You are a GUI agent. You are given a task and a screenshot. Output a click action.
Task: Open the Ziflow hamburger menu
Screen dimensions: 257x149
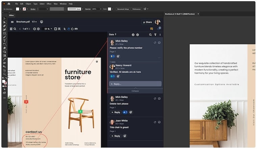click(12, 22)
